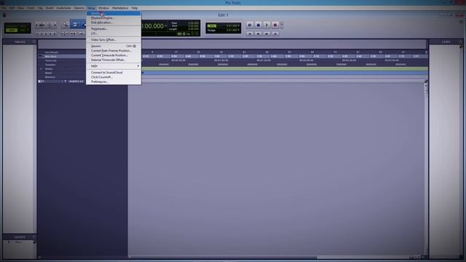This screenshot has height=262, width=466.
Task: Select zoom preset 1
Action: [37, 34]
